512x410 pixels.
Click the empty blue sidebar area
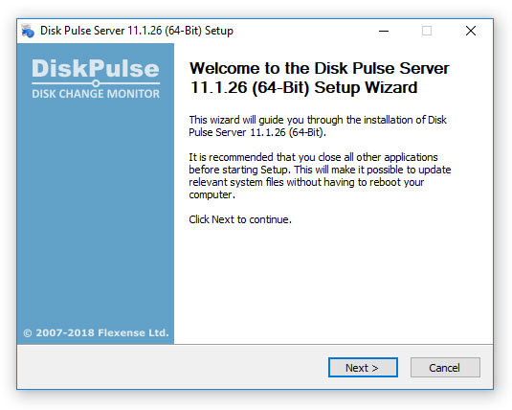(96, 213)
